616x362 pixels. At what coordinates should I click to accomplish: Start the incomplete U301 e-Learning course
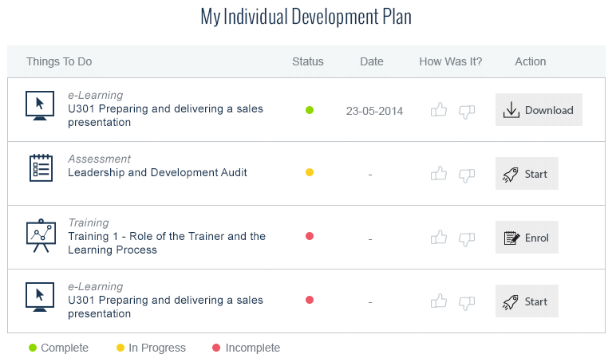[527, 301]
